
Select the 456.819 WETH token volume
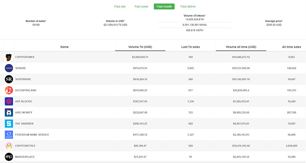195,31
